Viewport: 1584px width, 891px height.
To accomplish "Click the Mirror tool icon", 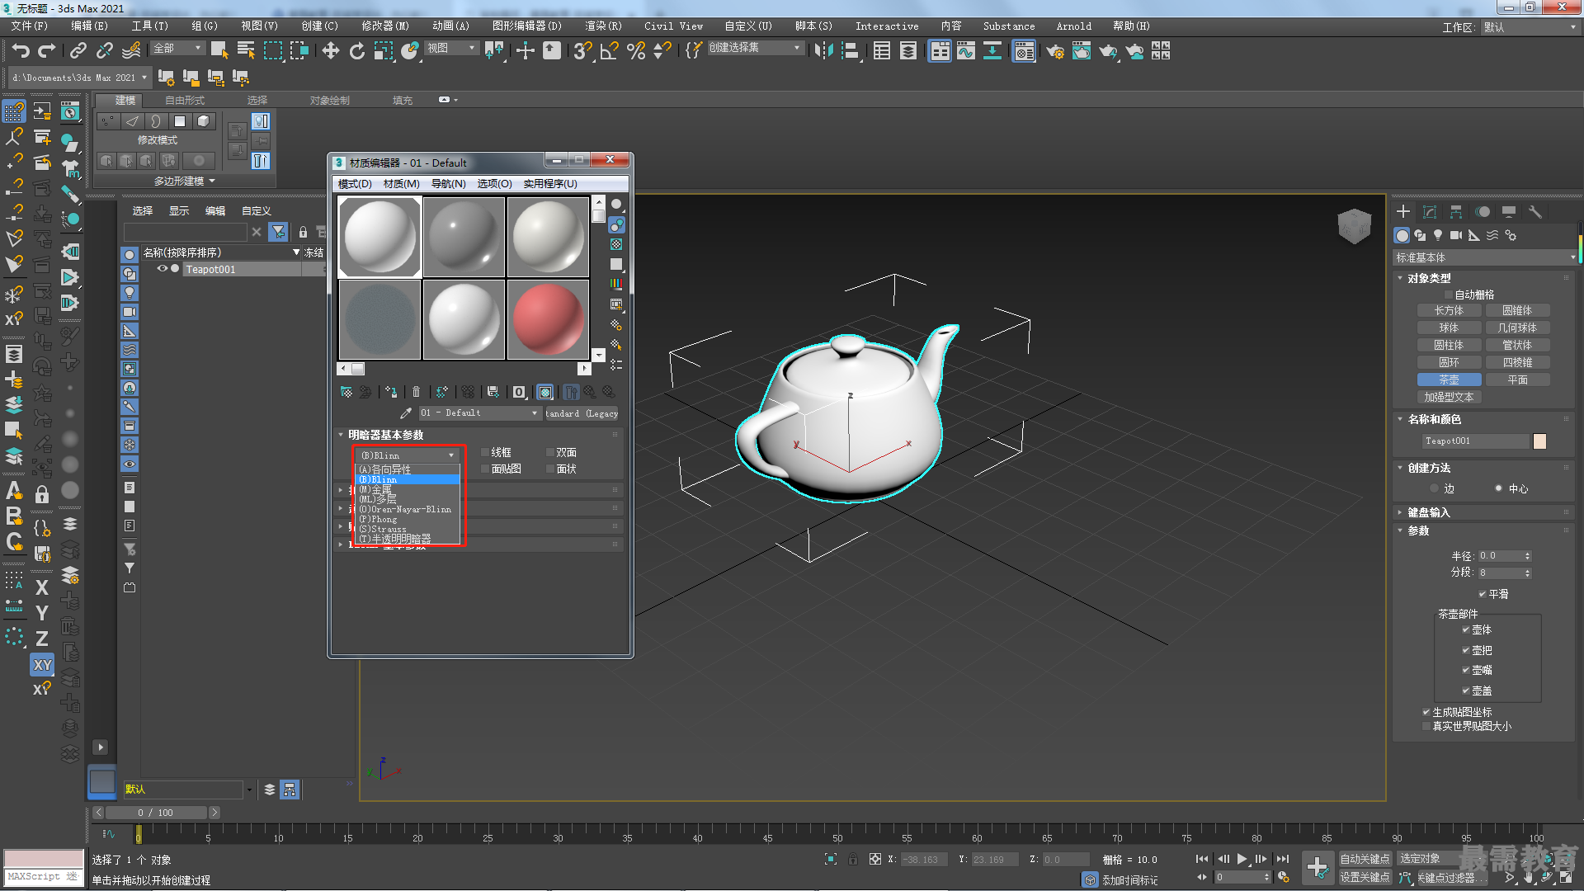I will [x=823, y=51].
